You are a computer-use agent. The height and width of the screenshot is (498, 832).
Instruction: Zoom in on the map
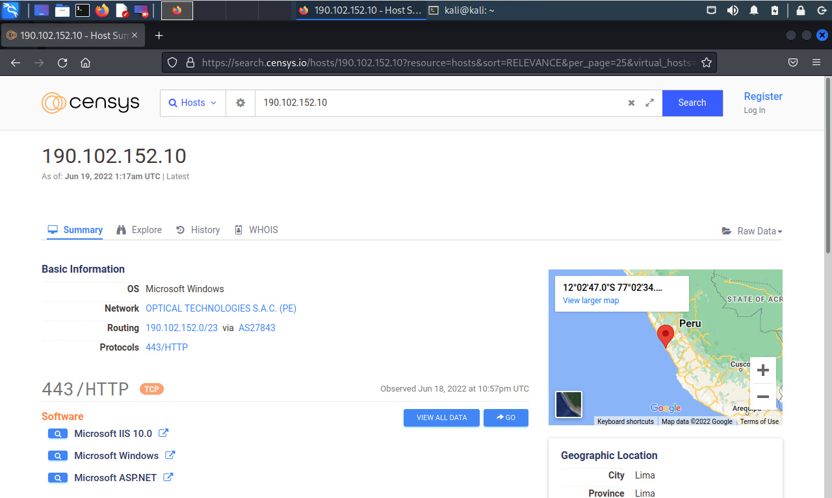763,370
